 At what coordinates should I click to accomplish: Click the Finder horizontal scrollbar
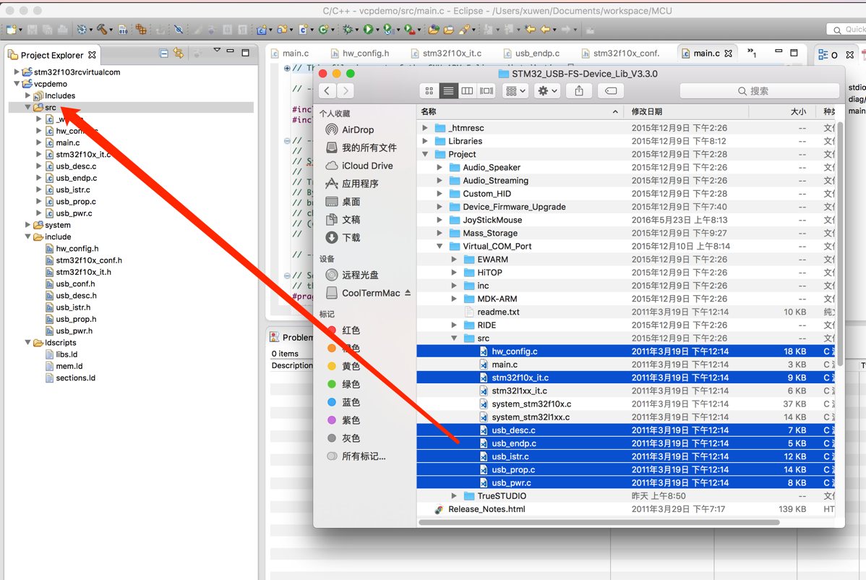(599, 522)
